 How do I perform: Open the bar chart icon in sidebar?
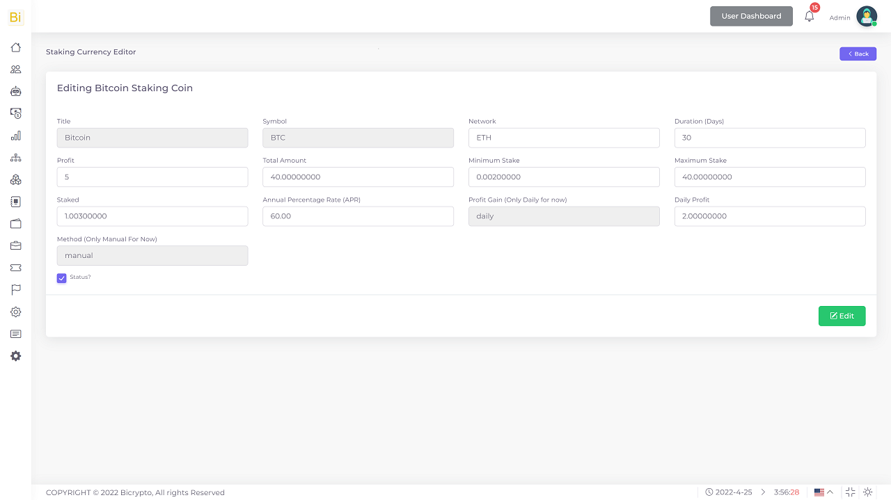[x=15, y=136]
